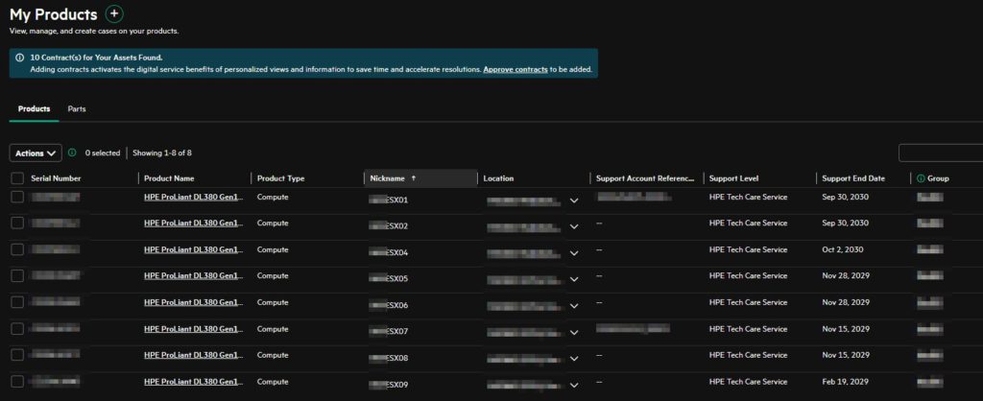Viewport: 983px width, 401px height.
Task: Select the checkbox for ESX05 row
Action: pos(17,275)
